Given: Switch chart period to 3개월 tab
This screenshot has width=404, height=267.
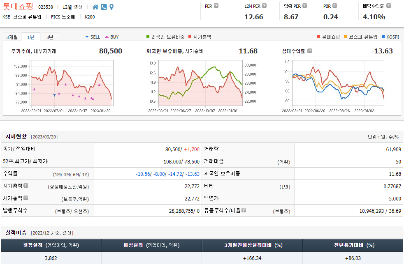Looking at the screenshot, I should tap(12, 37).
